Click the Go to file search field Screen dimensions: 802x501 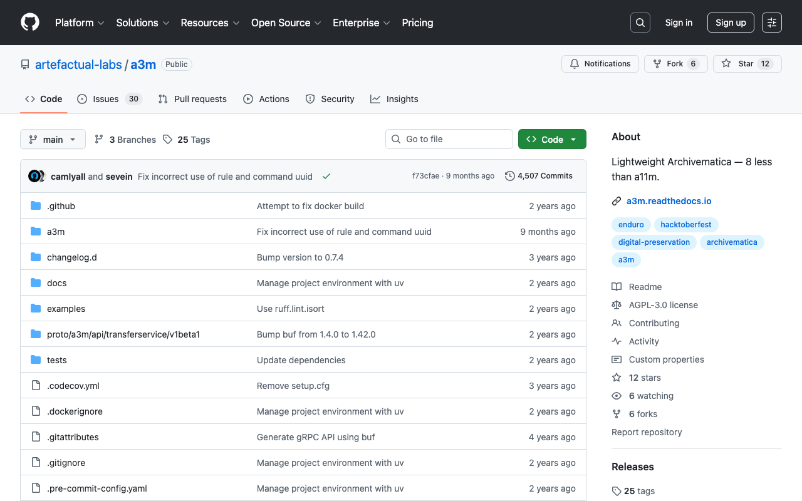(x=449, y=139)
